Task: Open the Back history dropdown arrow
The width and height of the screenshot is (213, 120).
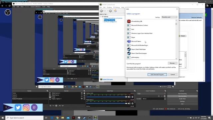Action: [x=108, y=11]
